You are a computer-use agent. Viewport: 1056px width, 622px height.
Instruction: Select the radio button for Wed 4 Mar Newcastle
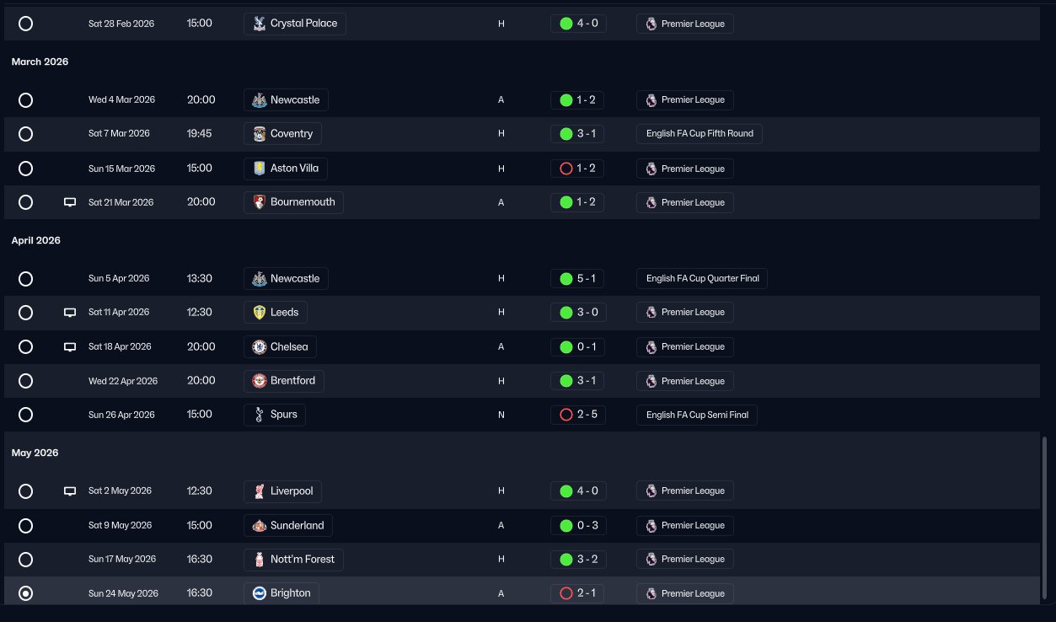(26, 100)
